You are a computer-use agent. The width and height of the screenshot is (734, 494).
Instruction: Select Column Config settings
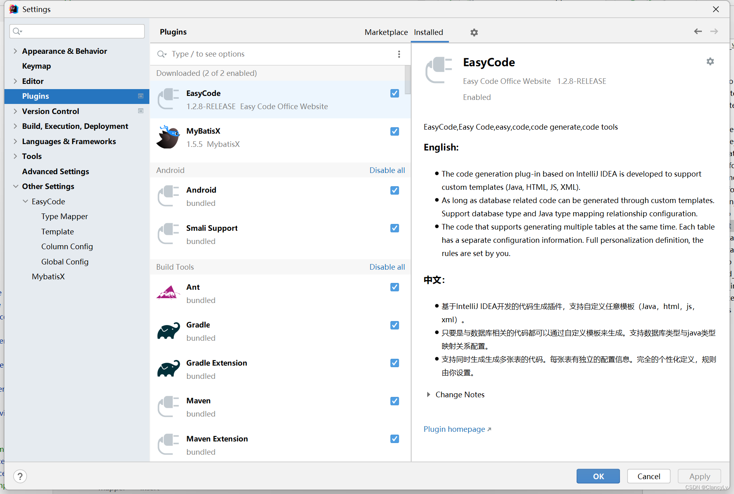click(x=67, y=246)
